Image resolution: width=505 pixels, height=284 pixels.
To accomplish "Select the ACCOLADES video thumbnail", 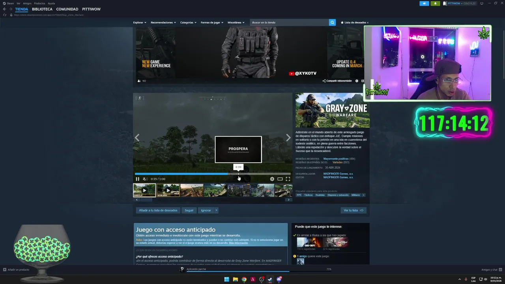I will coord(168,190).
